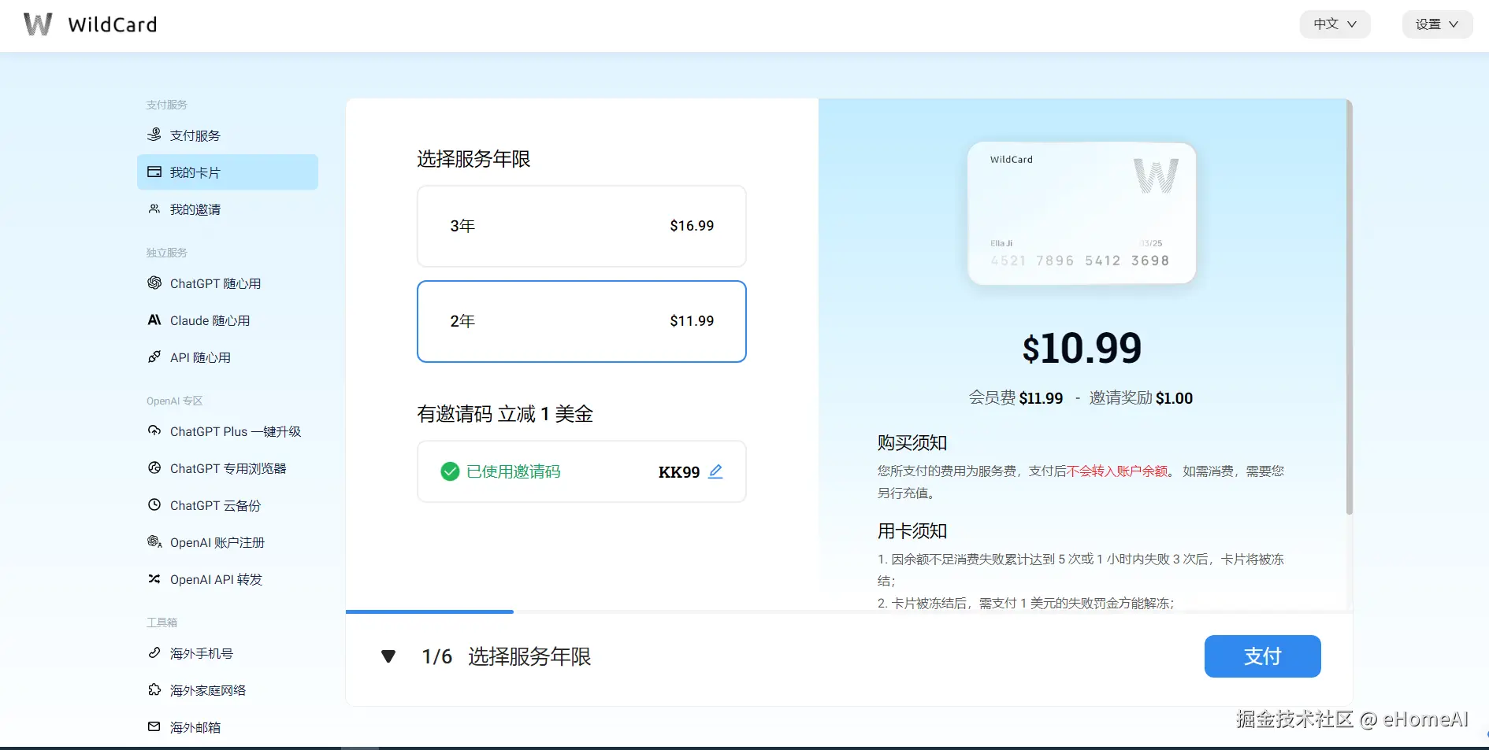
Task: Click the red 不会转入账户余额 text
Action: 1117,471
